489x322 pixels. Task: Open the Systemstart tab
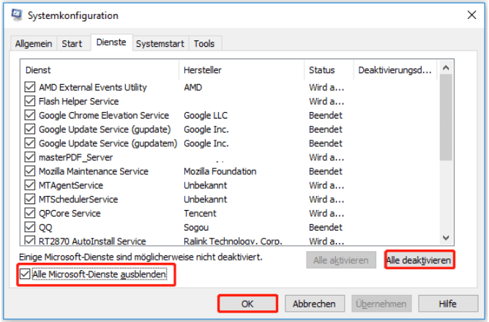coord(161,44)
